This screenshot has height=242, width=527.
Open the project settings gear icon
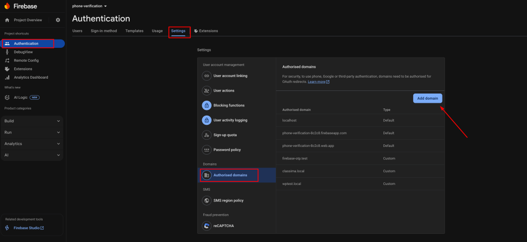pyautogui.click(x=58, y=20)
